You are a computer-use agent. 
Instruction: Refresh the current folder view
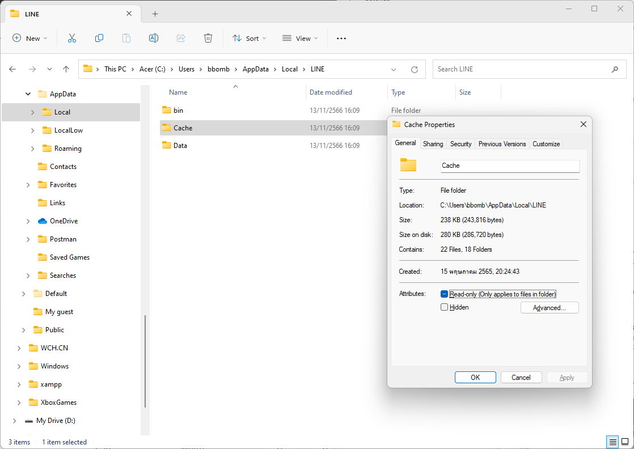click(415, 69)
